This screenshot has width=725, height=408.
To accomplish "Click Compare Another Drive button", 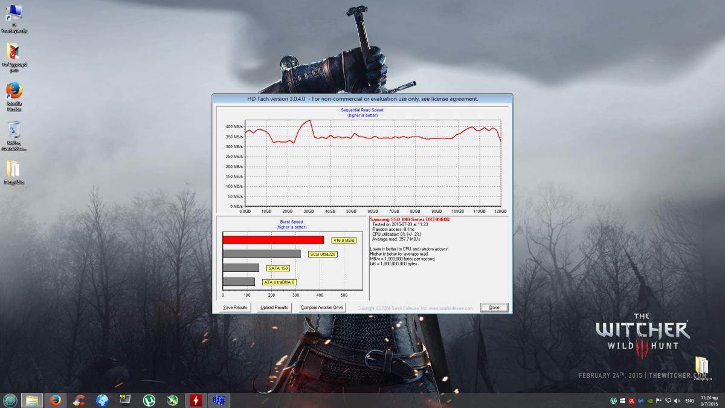I will coord(322,308).
